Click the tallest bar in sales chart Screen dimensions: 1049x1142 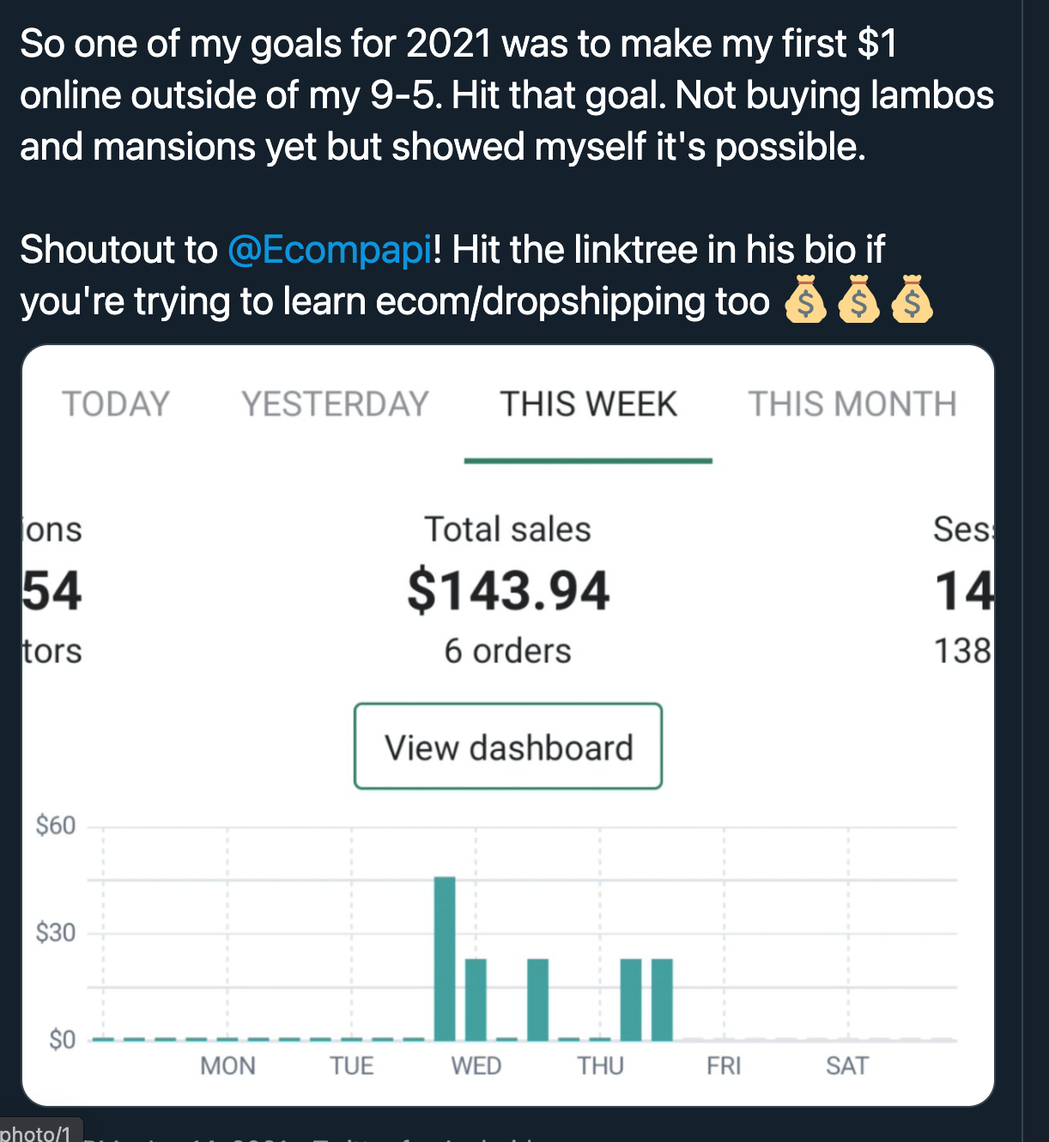(445, 957)
